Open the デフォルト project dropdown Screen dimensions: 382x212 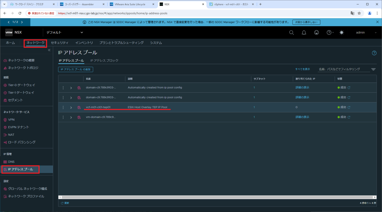coord(65,33)
